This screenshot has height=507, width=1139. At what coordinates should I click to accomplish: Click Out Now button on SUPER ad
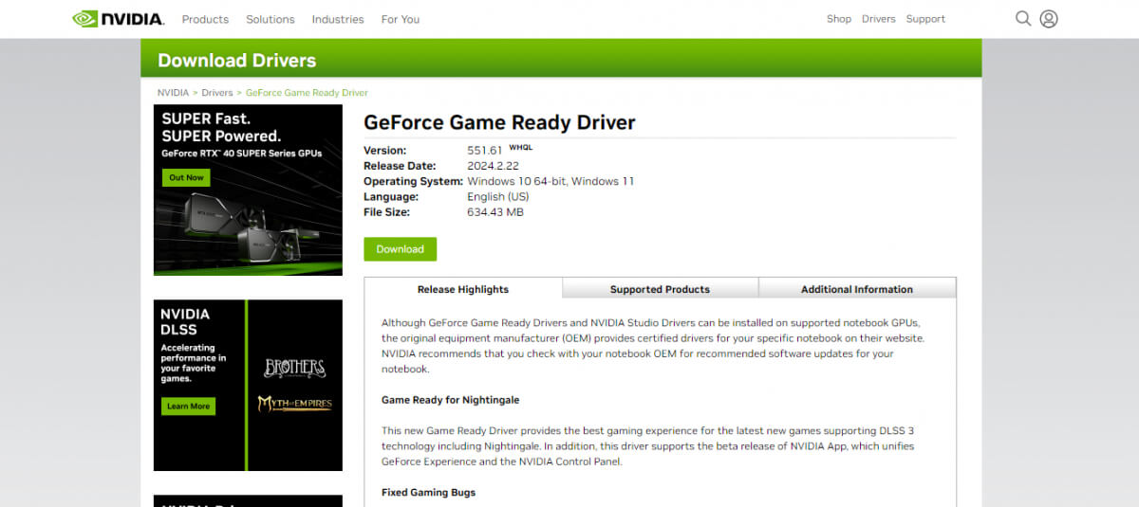tap(186, 177)
